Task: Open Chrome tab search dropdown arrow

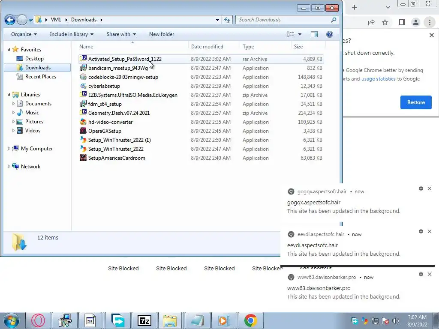Action: tap(388, 7)
